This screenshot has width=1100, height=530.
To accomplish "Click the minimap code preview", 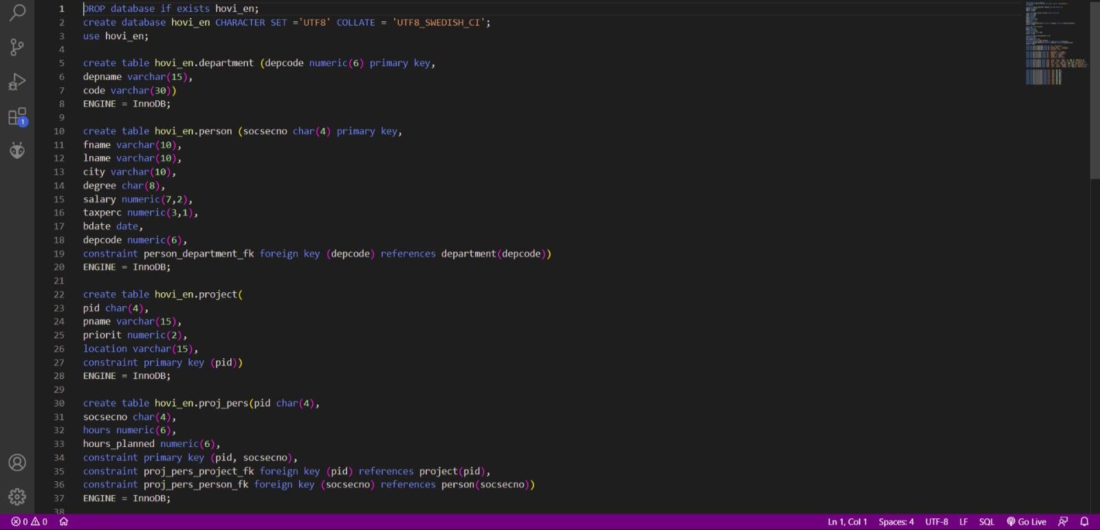I will click(x=1056, y=43).
